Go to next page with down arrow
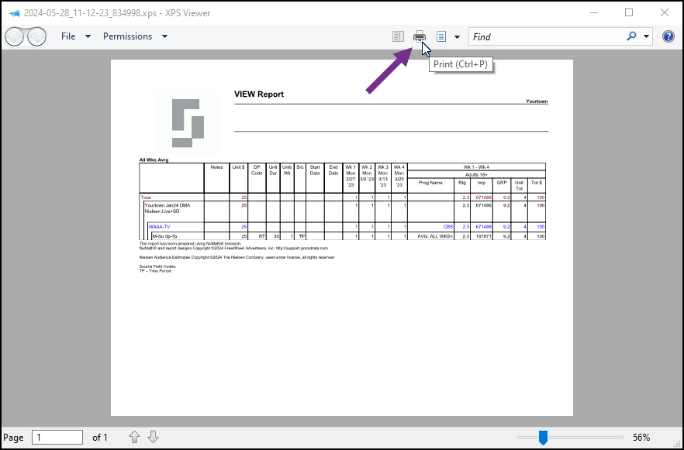Screen dimensions: 684x450 [153, 437]
